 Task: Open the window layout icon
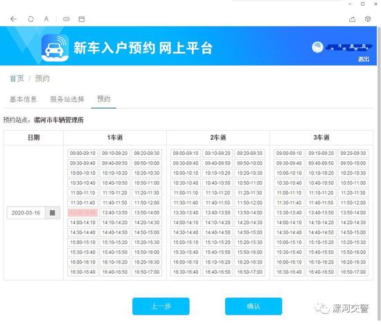[82, 19]
